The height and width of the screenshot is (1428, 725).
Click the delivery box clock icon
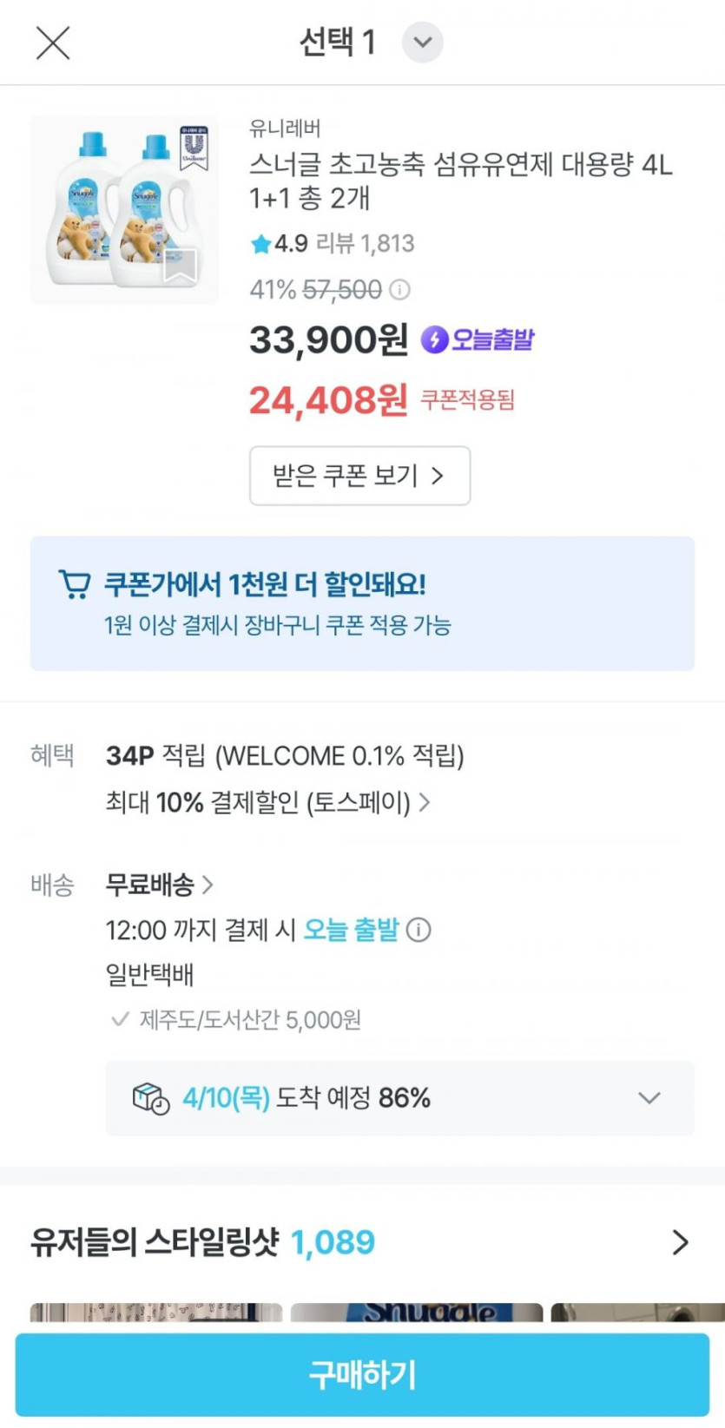pos(150,1098)
